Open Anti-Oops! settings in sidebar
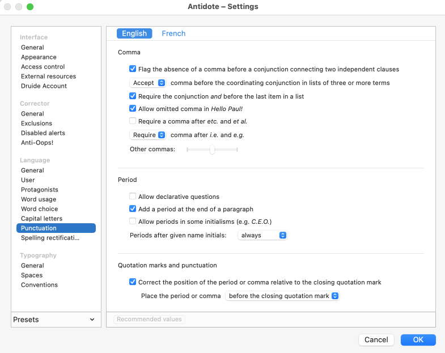 (x=37, y=143)
